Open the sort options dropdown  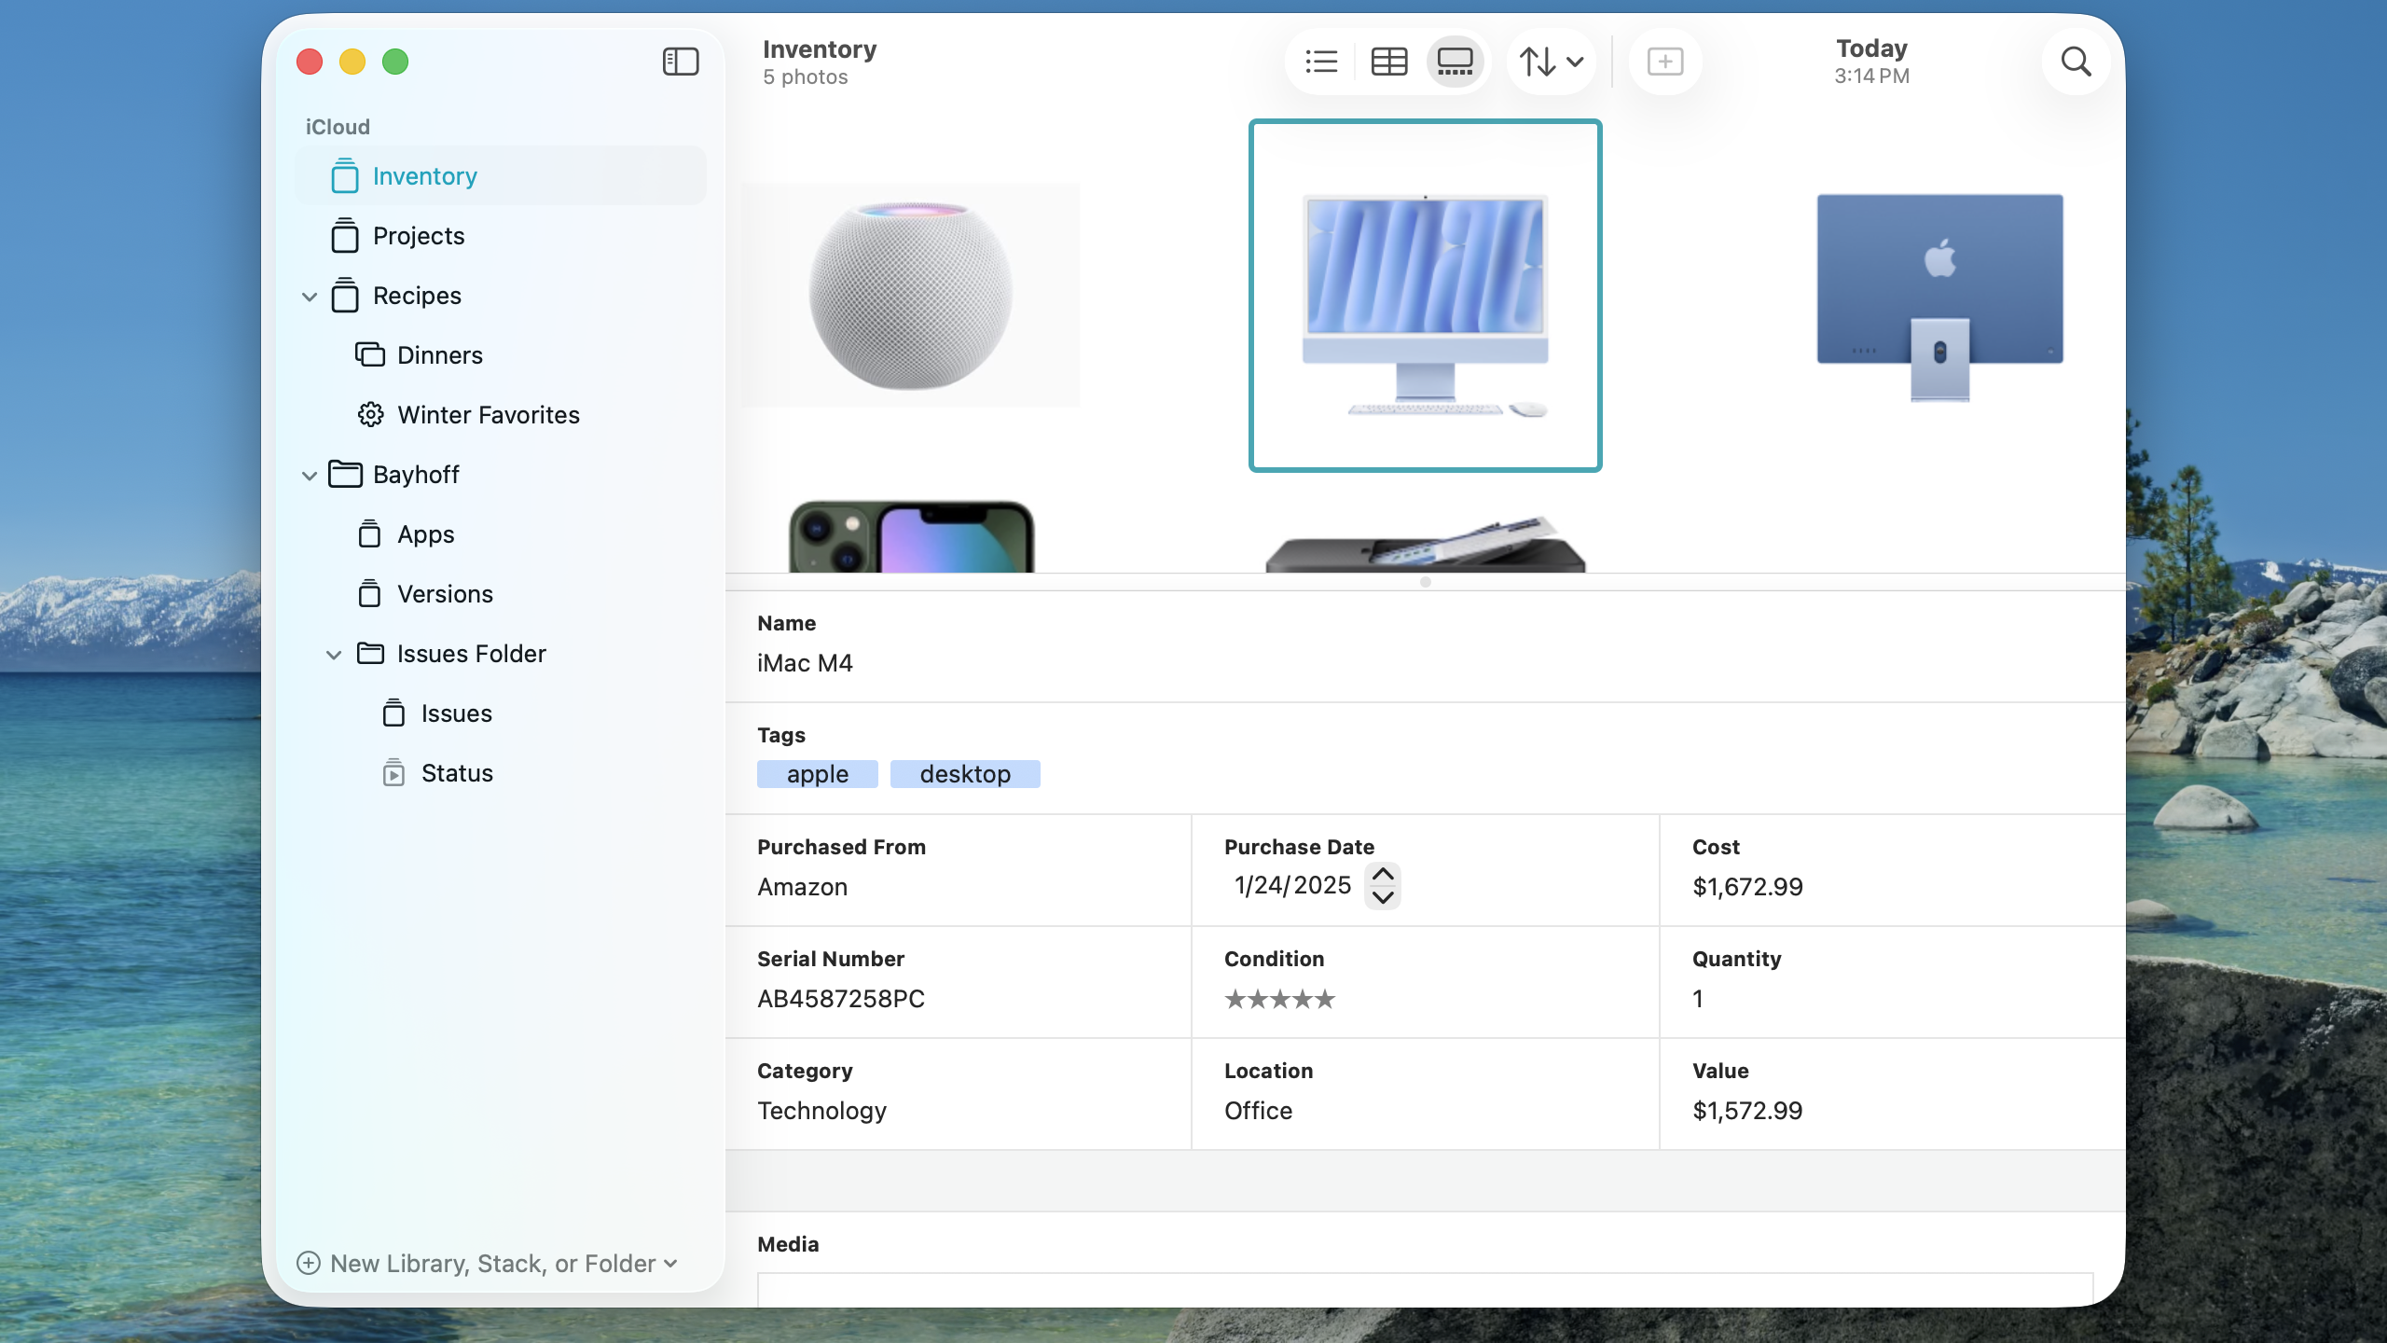[1548, 61]
